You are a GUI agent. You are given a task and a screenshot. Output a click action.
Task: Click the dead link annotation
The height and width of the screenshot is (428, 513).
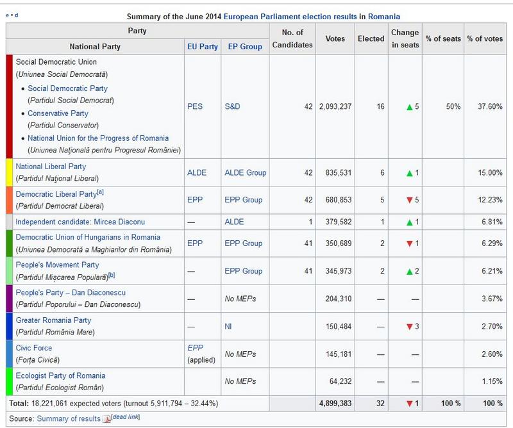(x=126, y=417)
